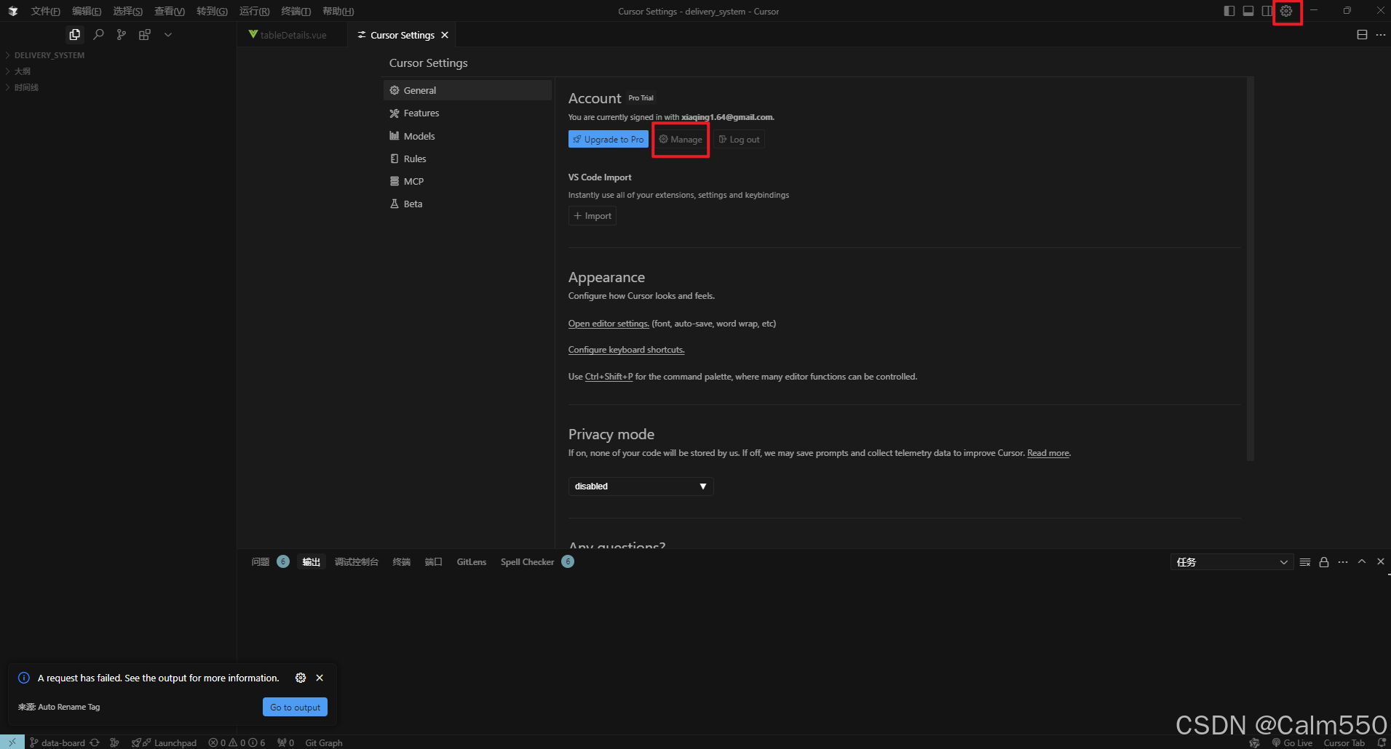This screenshot has width=1391, height=749.
Task: Dismiss the request failed notification
Action: coord(320,678)
